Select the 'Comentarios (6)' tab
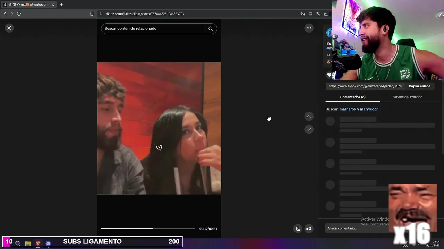The height and width of the screenshot is (249, 444). pyautogui.click(x=352, y=97)
